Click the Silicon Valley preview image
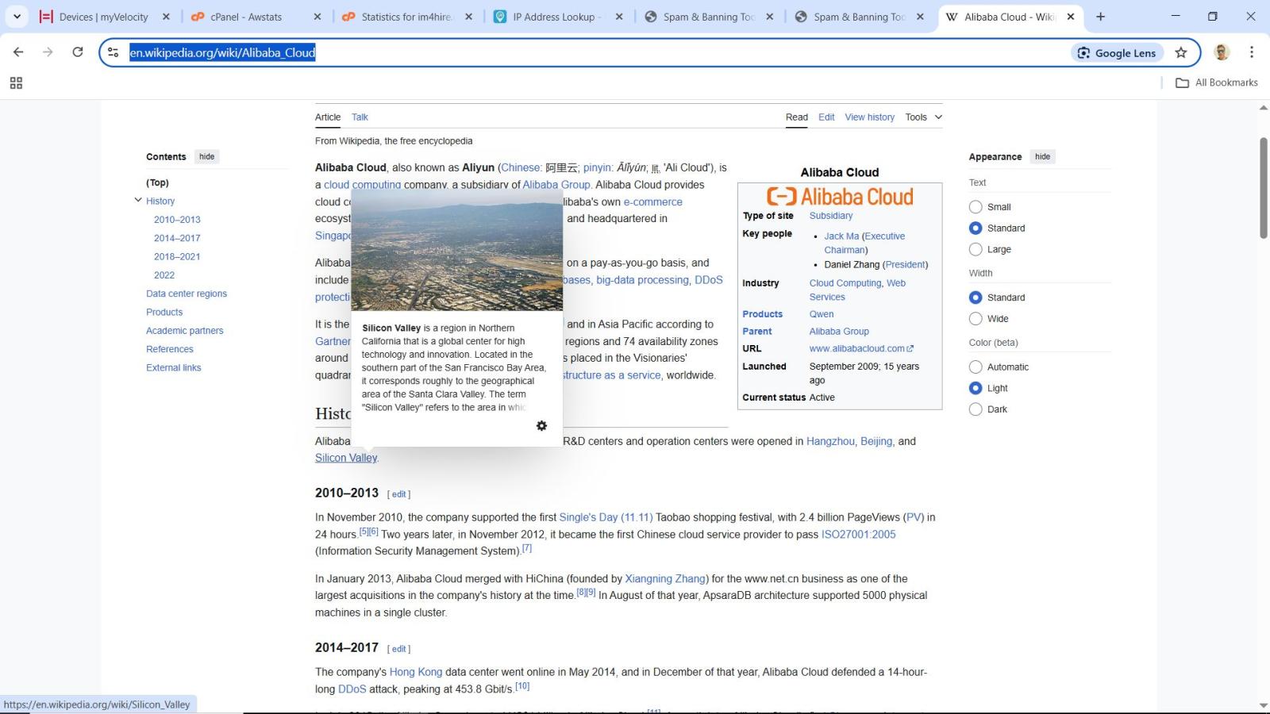This screenshot has width=1270, height=714. (456, 250)
